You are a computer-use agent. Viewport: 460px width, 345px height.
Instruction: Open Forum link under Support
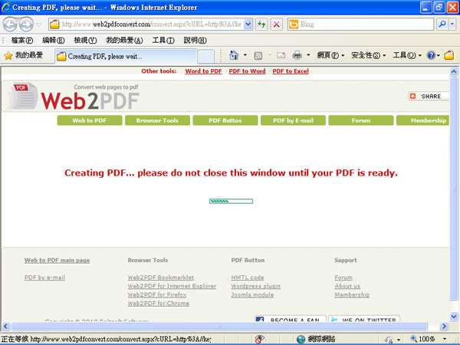[343, 278]
